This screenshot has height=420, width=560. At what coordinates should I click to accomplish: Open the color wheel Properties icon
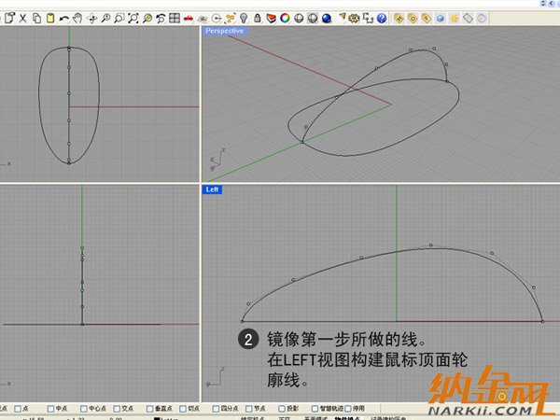285,18
